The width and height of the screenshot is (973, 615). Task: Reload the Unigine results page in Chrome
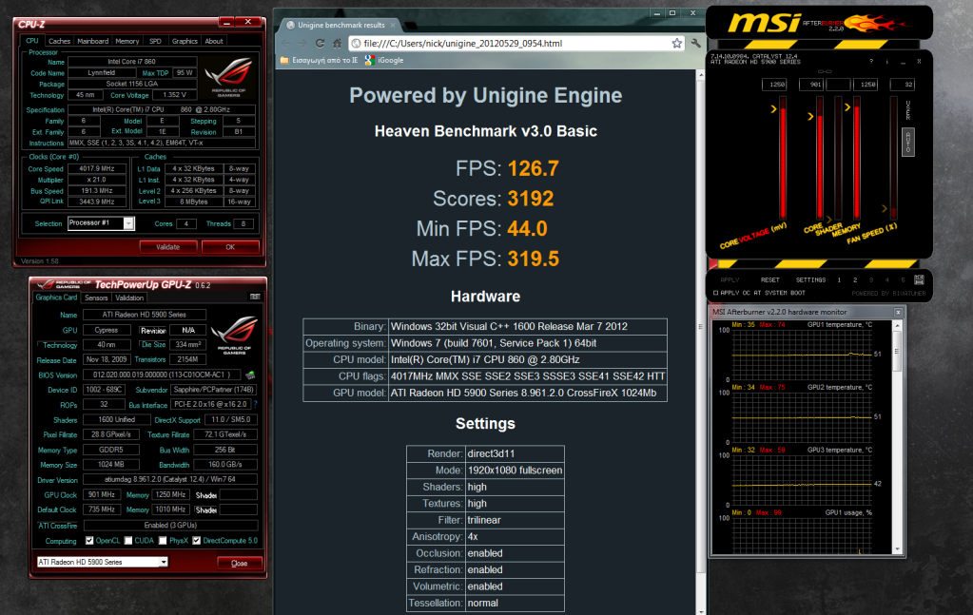(320, 44)
